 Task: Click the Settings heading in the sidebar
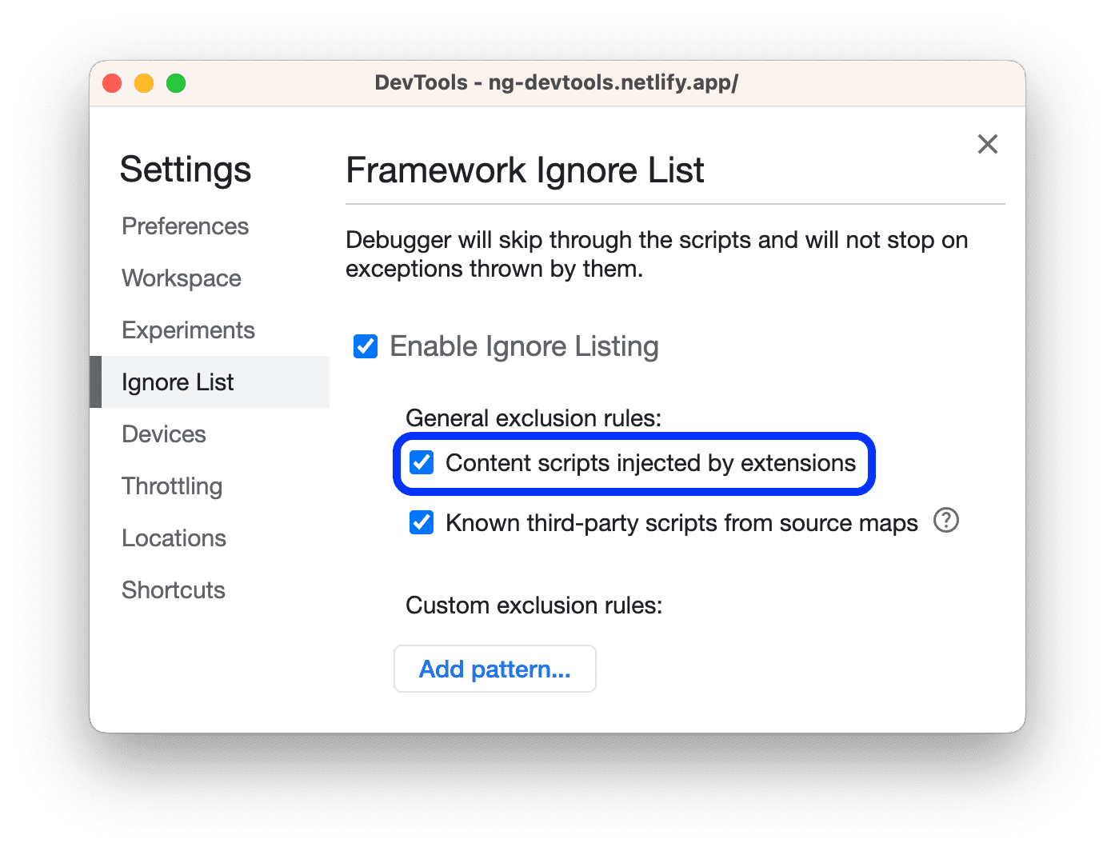(186, 170)
